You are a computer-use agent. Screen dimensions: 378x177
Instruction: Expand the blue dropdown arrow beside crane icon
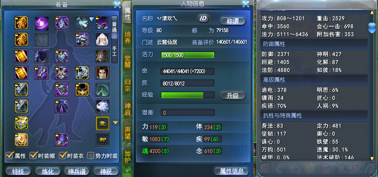(x=91, y=19)
